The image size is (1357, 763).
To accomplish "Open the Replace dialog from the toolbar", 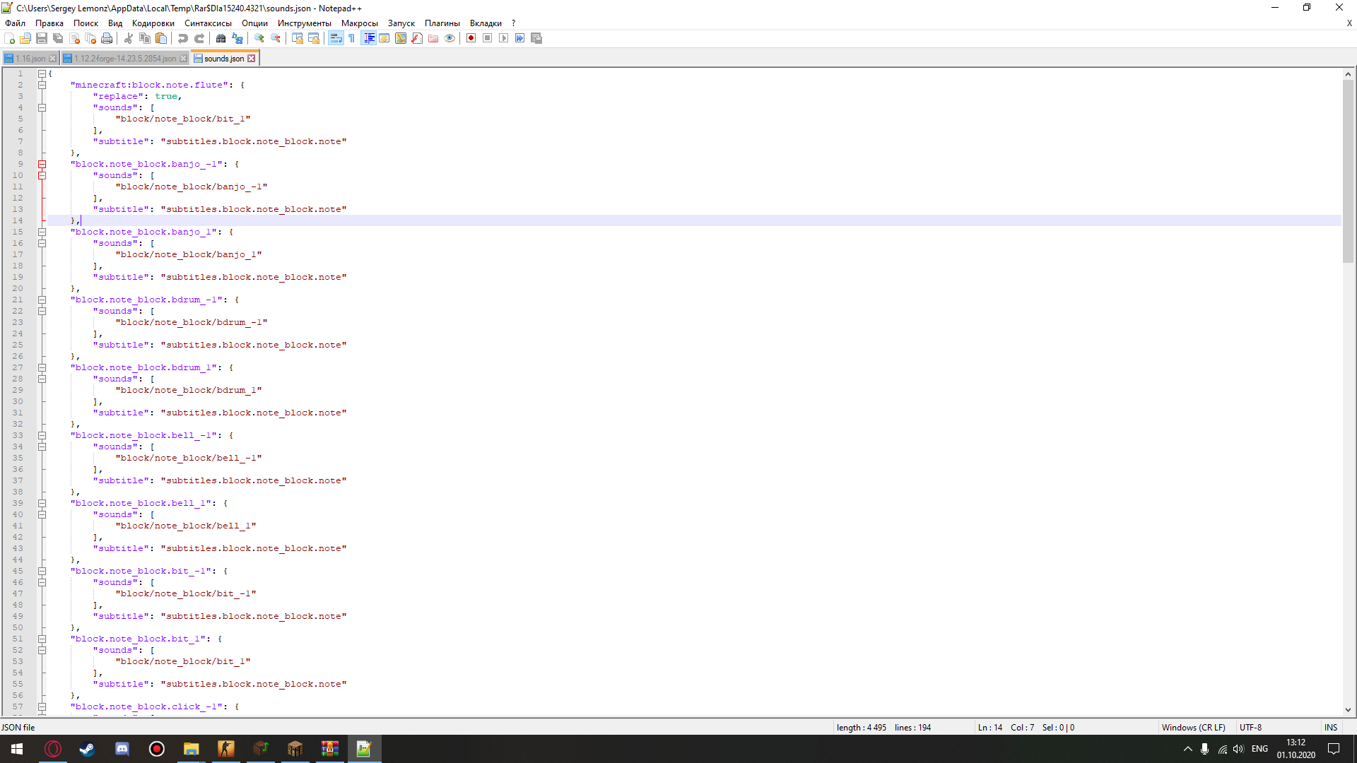I will 236,38.
